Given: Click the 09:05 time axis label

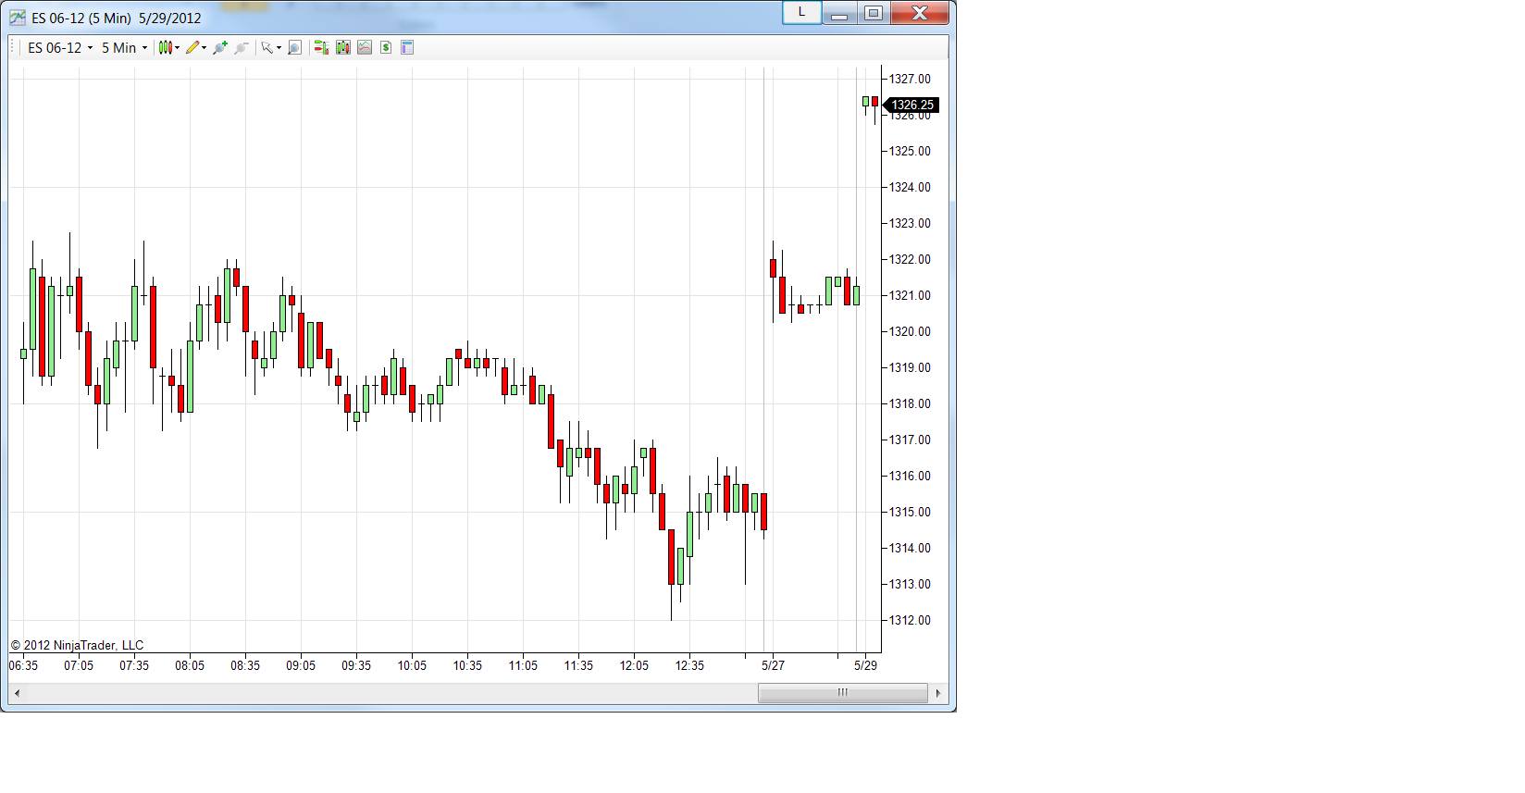Looking at the screenshot, I should click(301, 666).
